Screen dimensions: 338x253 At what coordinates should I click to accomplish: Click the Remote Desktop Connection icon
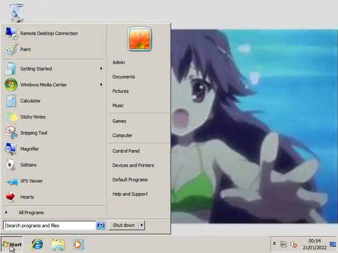(x=11, y=33)
